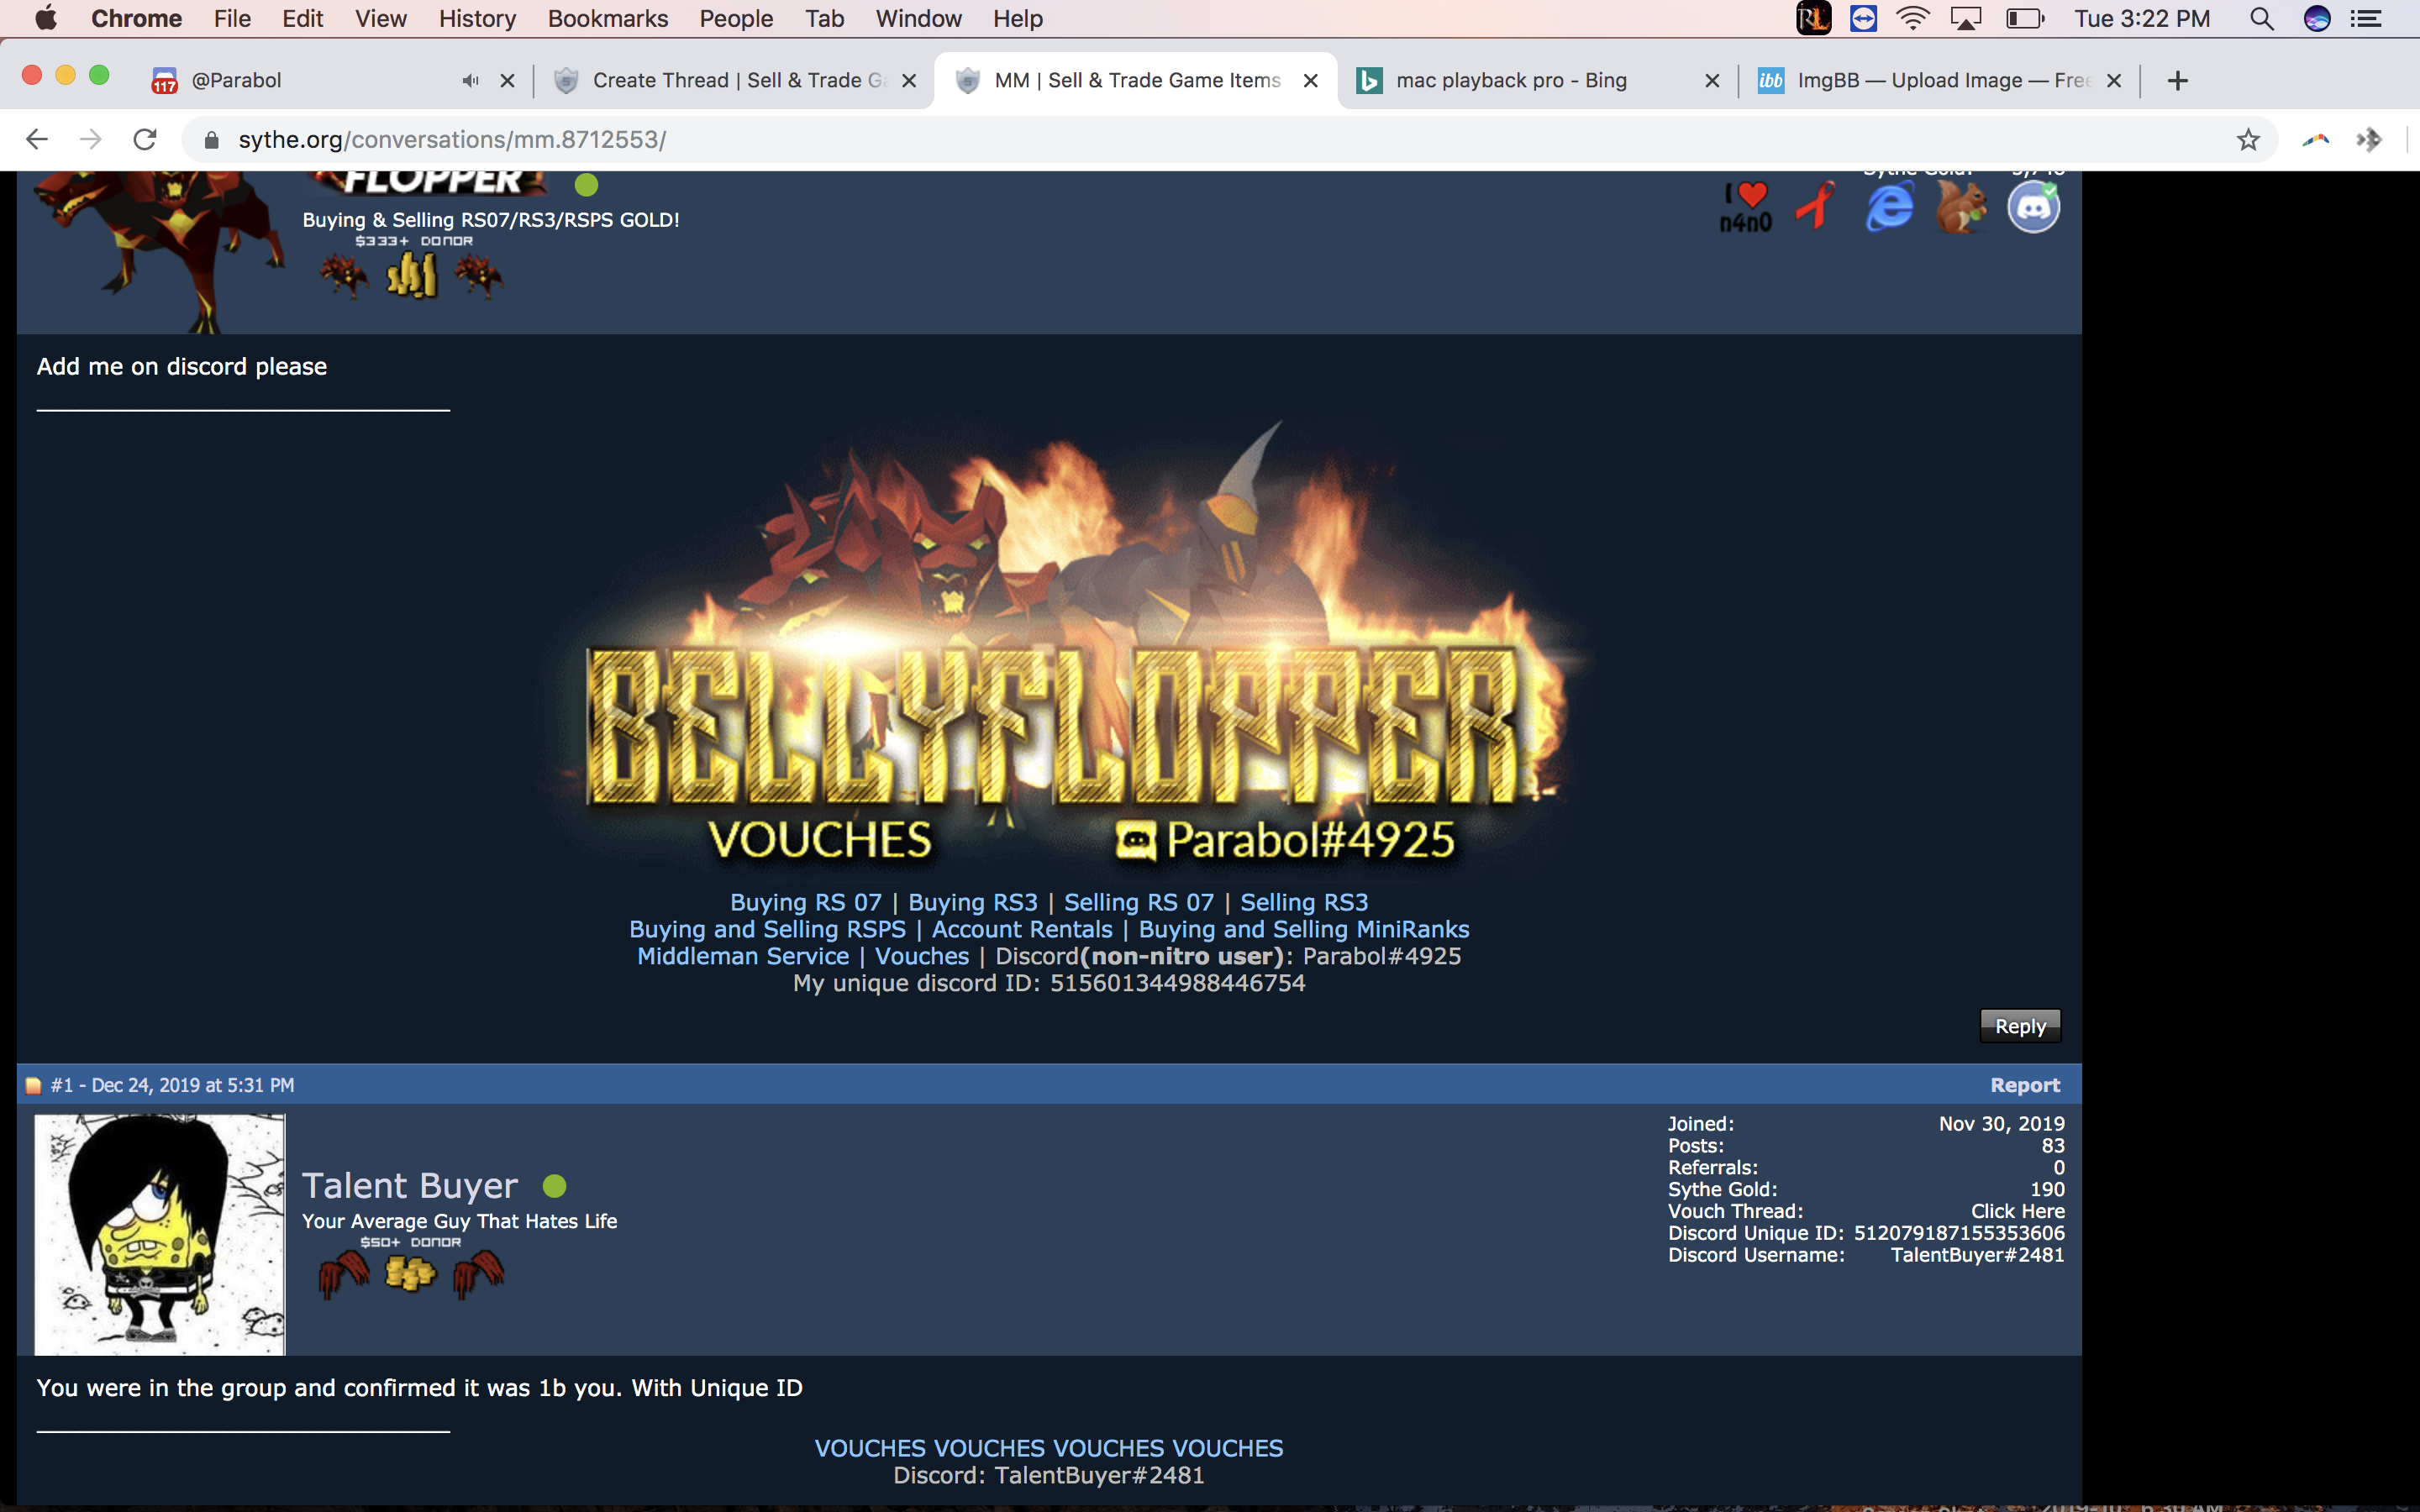The width and height of the screenshot is (2420, 1512).
Task: Click the Report link on post #1
Action: click(2025, 1085)
